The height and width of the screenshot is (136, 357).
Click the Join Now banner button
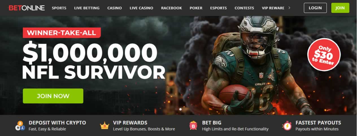click(53, 96)
